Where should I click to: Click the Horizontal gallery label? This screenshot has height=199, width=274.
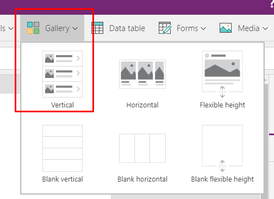[x=142, y=105]
